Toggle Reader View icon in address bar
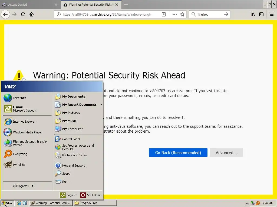Screen dimensions: 277x207 click(164, 14)
